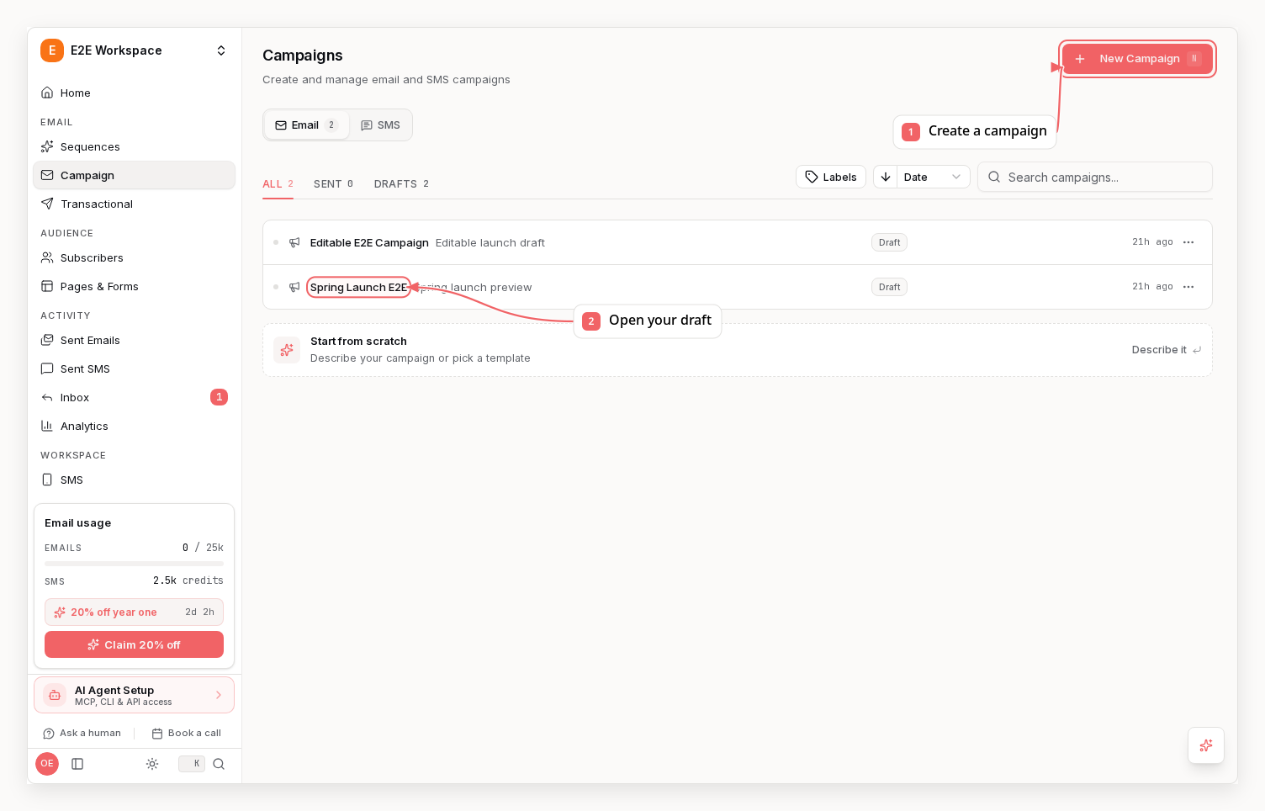Open more options for Editable E2E Campaign

(1188, 242)
